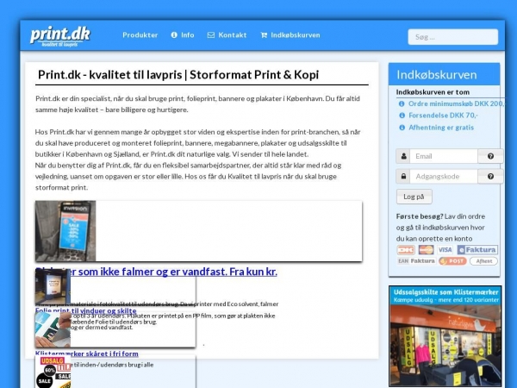The height and width of the screenshot is (388, 517).
Task: Open the Folie print til vinduer og skilte link
Action: (85, 310)
